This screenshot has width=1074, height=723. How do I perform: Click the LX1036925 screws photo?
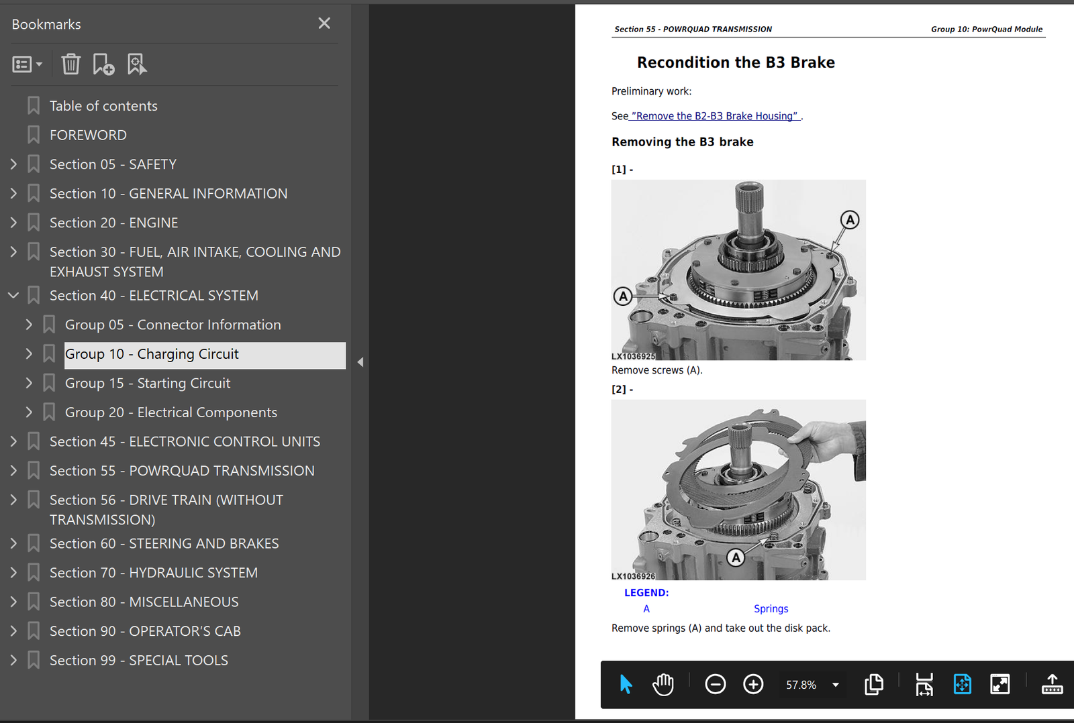(738, 270)
